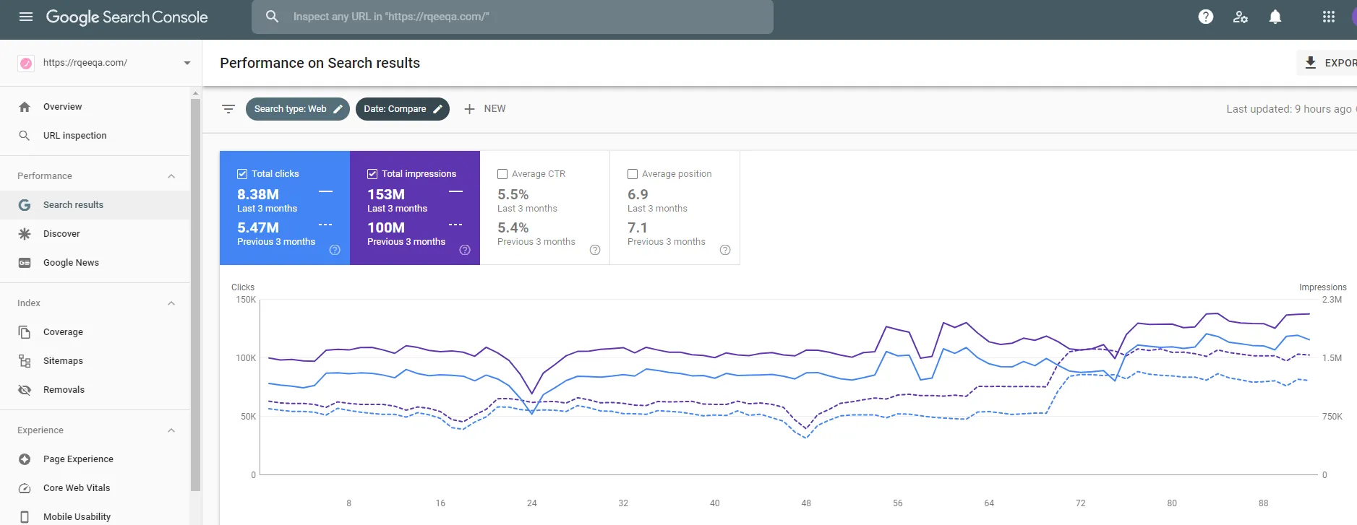The width and height of the screenshot is (1357, 525).
Task: Click the Core Web Vitals gauge icon
Action: 25,488
